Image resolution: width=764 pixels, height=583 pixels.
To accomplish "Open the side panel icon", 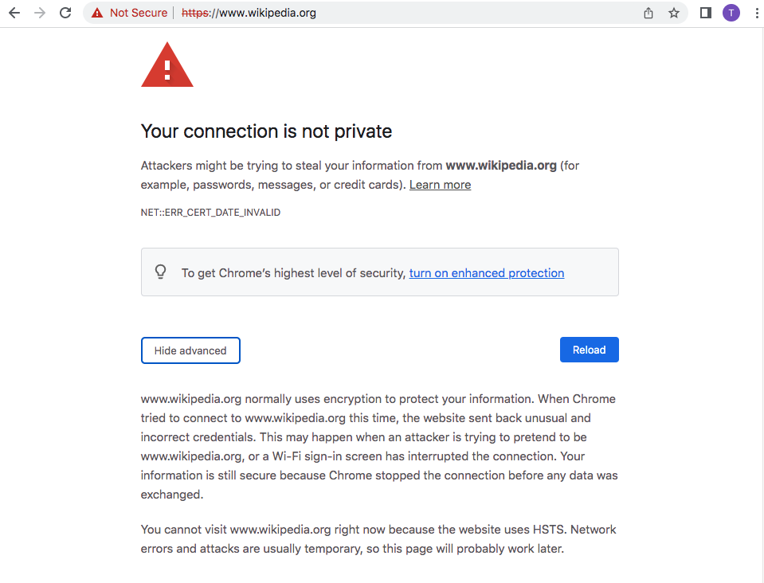I will 706,14.
